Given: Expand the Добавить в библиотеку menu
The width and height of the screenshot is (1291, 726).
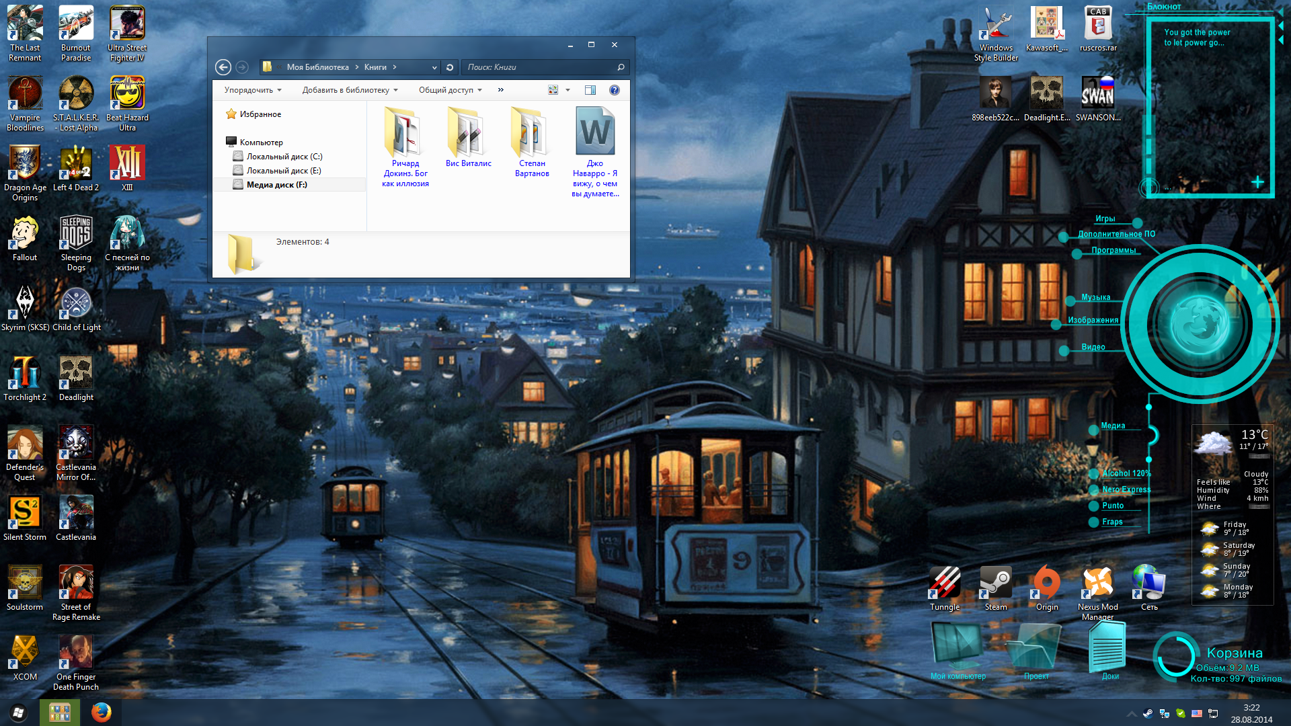Looking at the screenshot, I should click(350, 90).
